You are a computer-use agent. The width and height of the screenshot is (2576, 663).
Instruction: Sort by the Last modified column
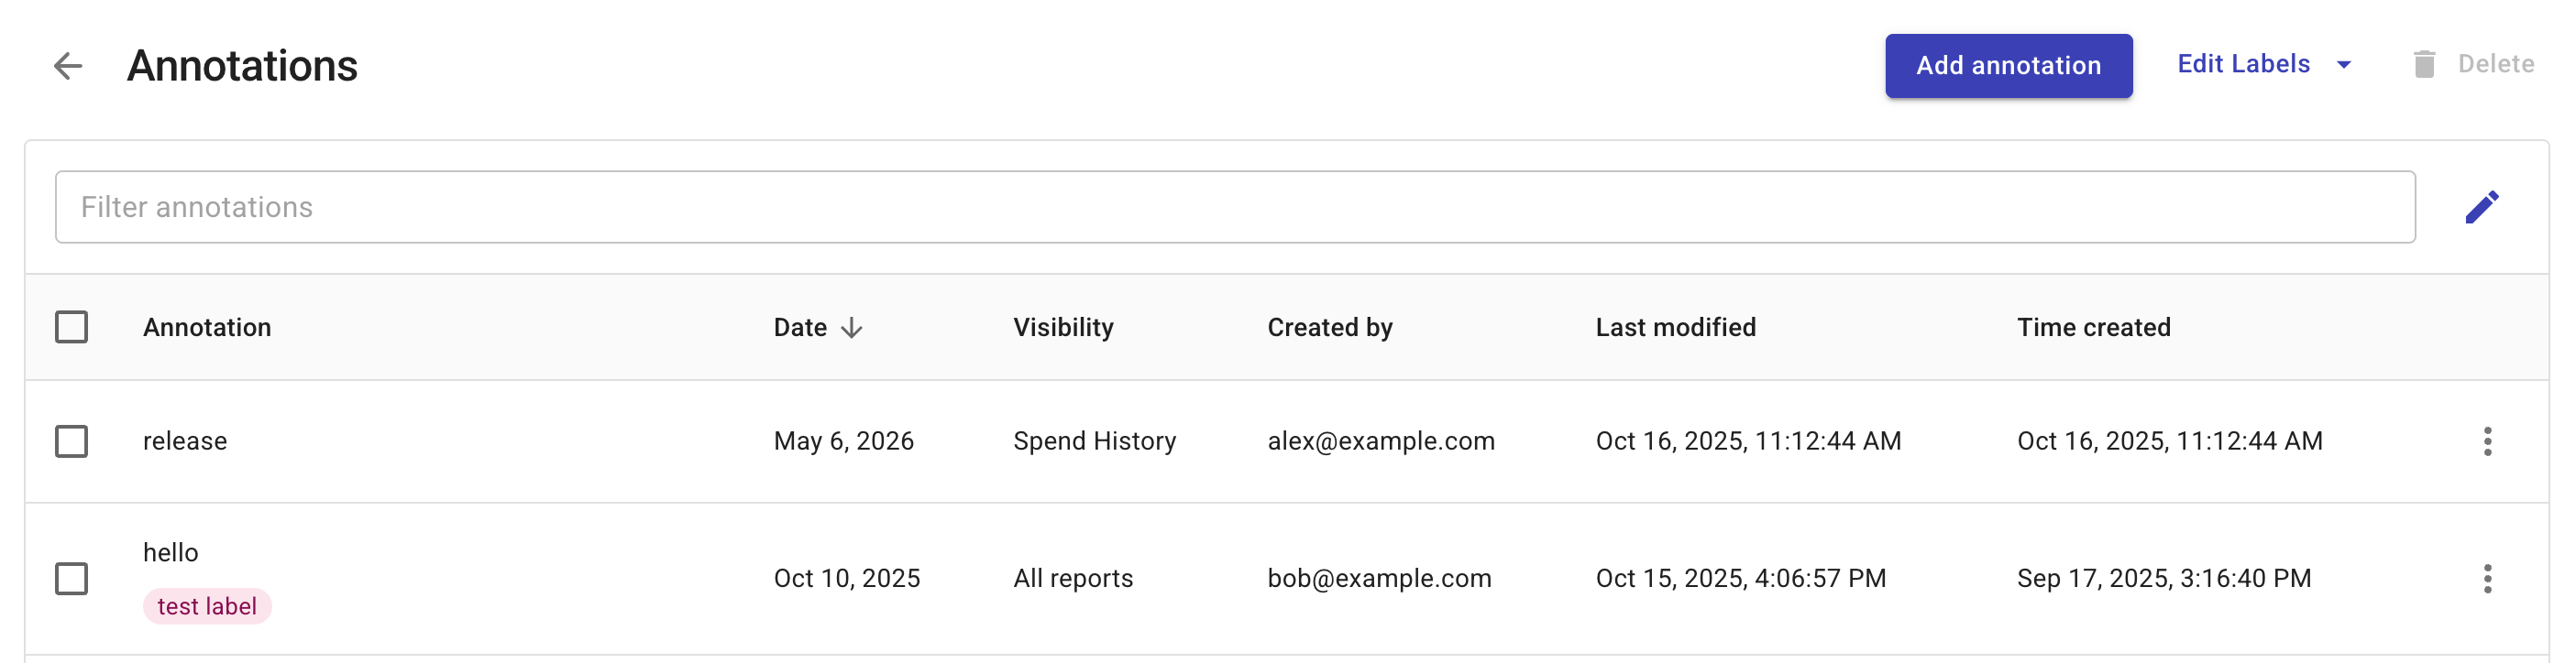[x=1675, y=328]
